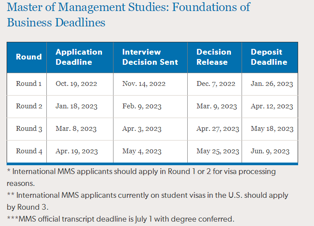Click the Master of Management Studies heading
The image size is (314, 226).
129,14
